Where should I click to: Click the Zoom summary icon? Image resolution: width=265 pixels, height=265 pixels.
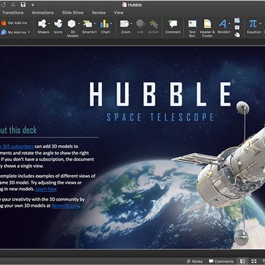pos(125,24)
